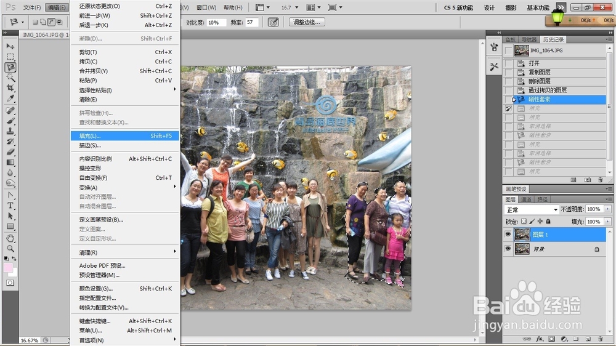Set history brush source for 打开 state
Screen dimensions: 616x346
[509, 63]
